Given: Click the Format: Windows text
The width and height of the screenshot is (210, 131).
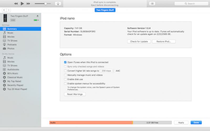Looking at the screenshot, I should [73, 35].
